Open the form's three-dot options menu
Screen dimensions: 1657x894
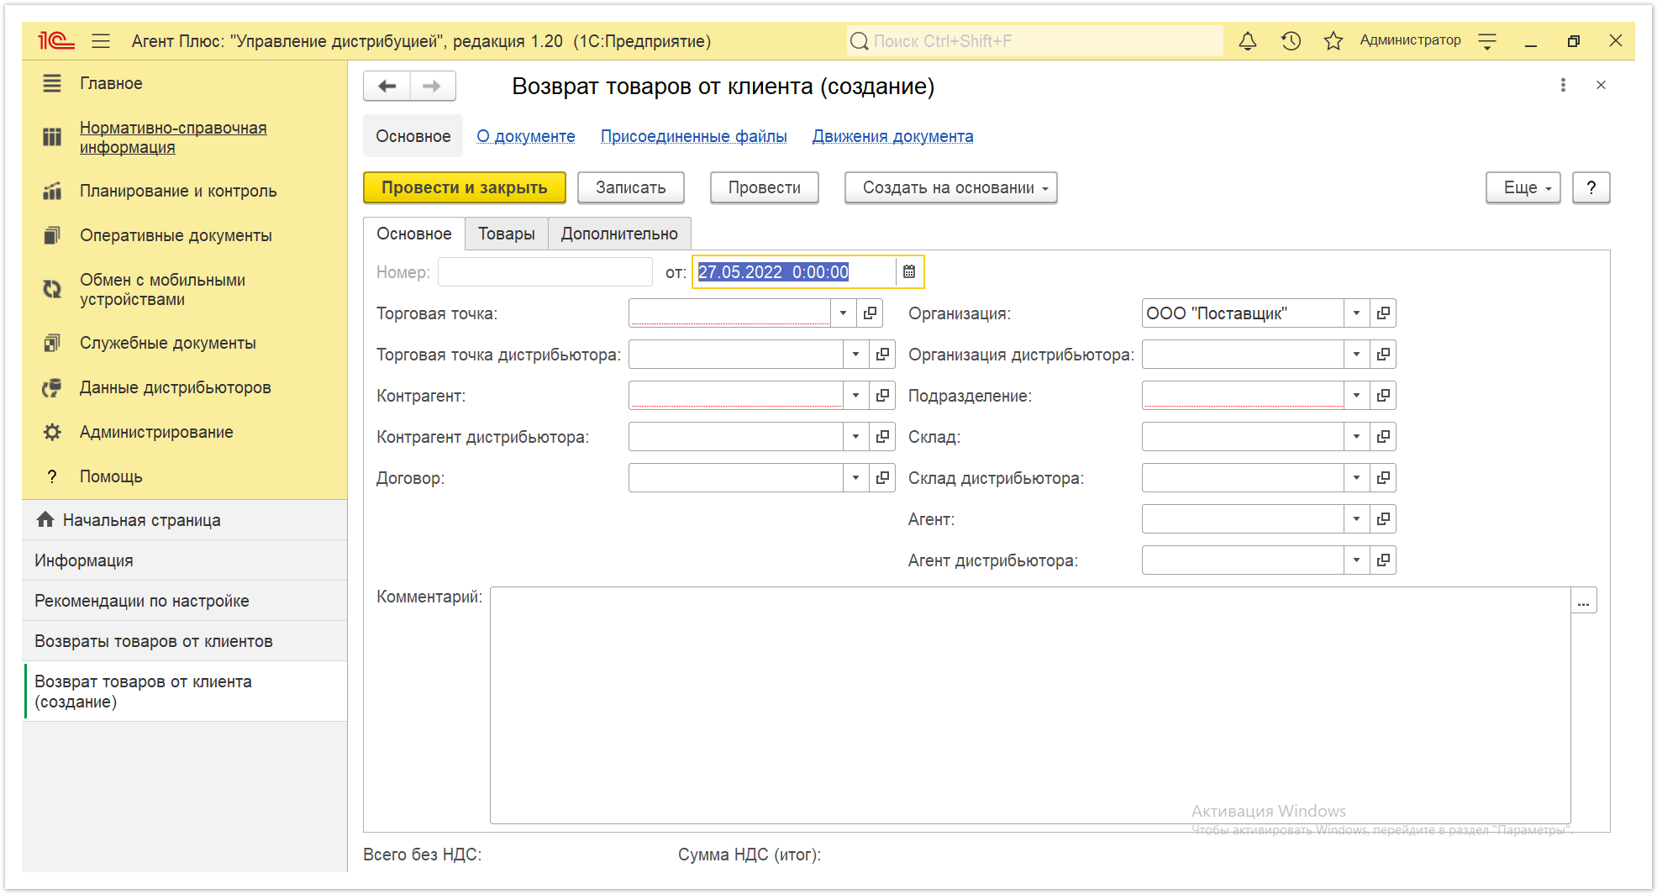[1563, 85]
